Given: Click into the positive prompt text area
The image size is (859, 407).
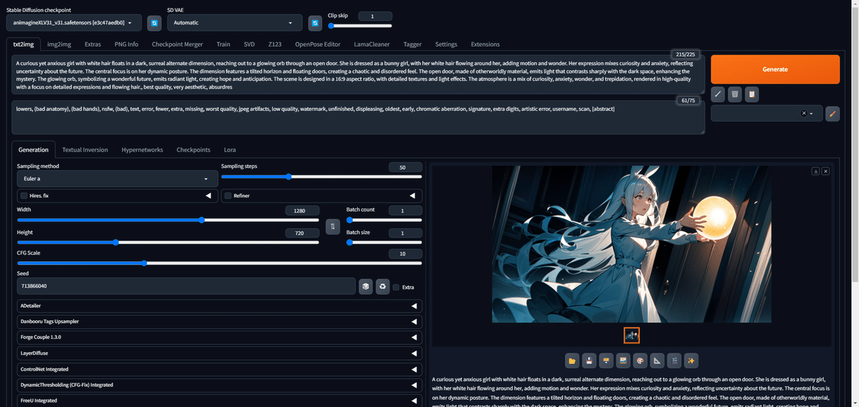Looking at the screenshot, I should pos(358,74).
